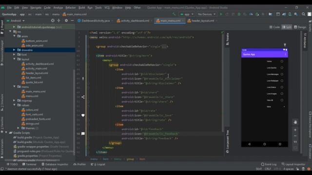Open the 1: Project tool window stripe
The width and height of the screenshot is (312, 175).
pyautogui.click(x=2, y=27)
